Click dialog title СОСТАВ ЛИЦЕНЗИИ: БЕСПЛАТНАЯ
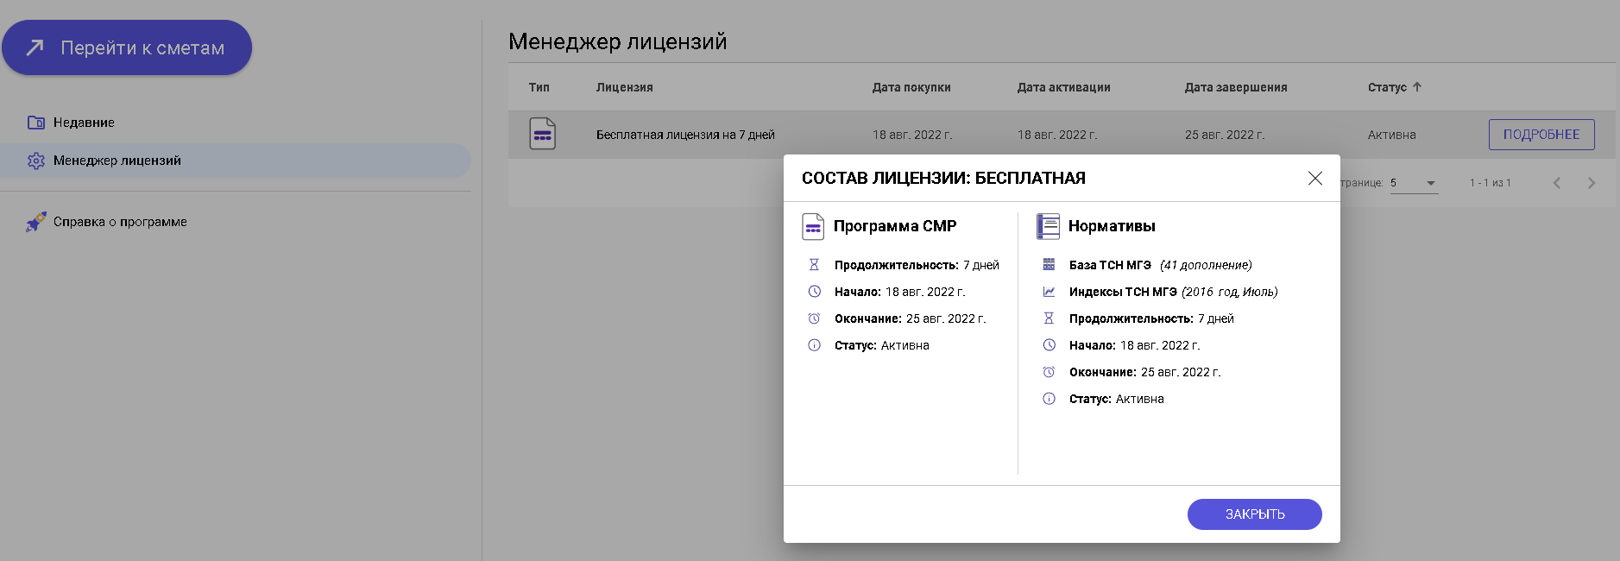The width and height of the screenshot is (1620, 561). 943,178
